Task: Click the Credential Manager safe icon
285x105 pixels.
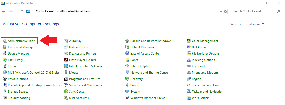Action: coord(5,47)
